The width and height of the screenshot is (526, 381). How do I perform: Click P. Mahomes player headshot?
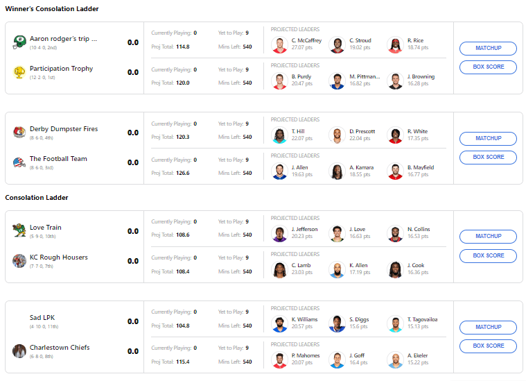pos(279,360)
